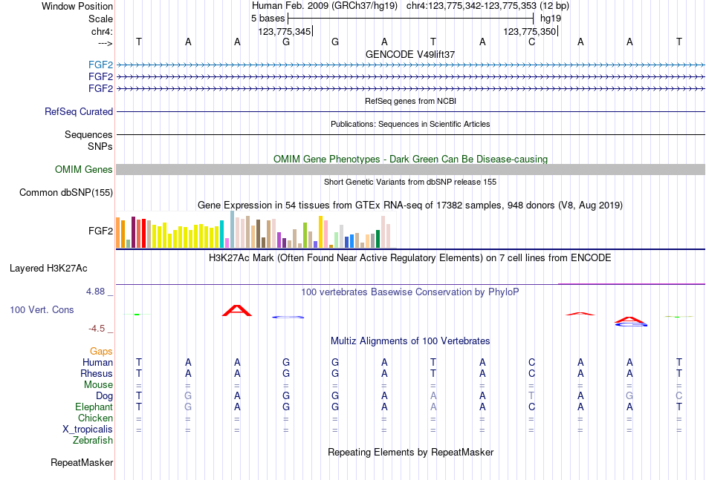Click the purple H3K27Ac signal segment
Image resolution: width=706 pixels, height=480 pixels.
[x=631, y=284]
